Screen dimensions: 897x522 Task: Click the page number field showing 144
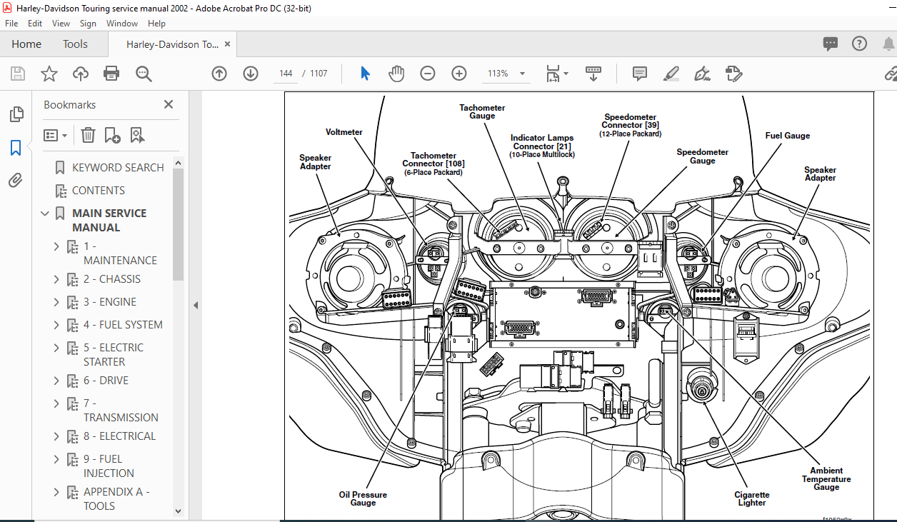tap(286, 74)
